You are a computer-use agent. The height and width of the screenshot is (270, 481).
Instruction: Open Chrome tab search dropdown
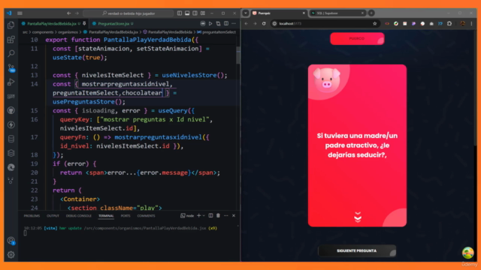(246, 13)
